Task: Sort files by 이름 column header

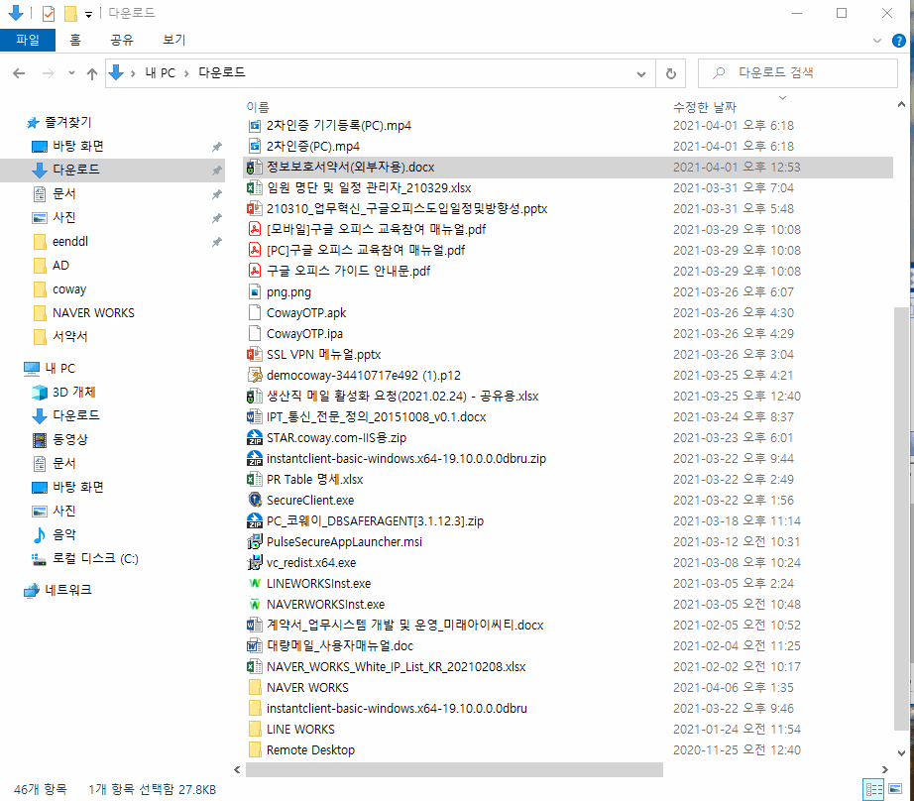Action: [x=258, y=107]
